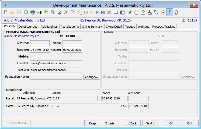Click clipboard with card icon
201x129 pixels.
tap(136, 12)
